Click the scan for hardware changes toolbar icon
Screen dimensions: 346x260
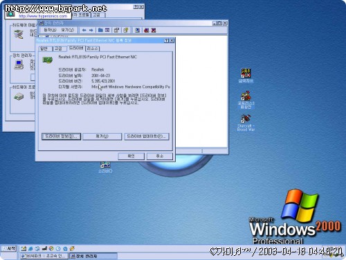[137, 30]
